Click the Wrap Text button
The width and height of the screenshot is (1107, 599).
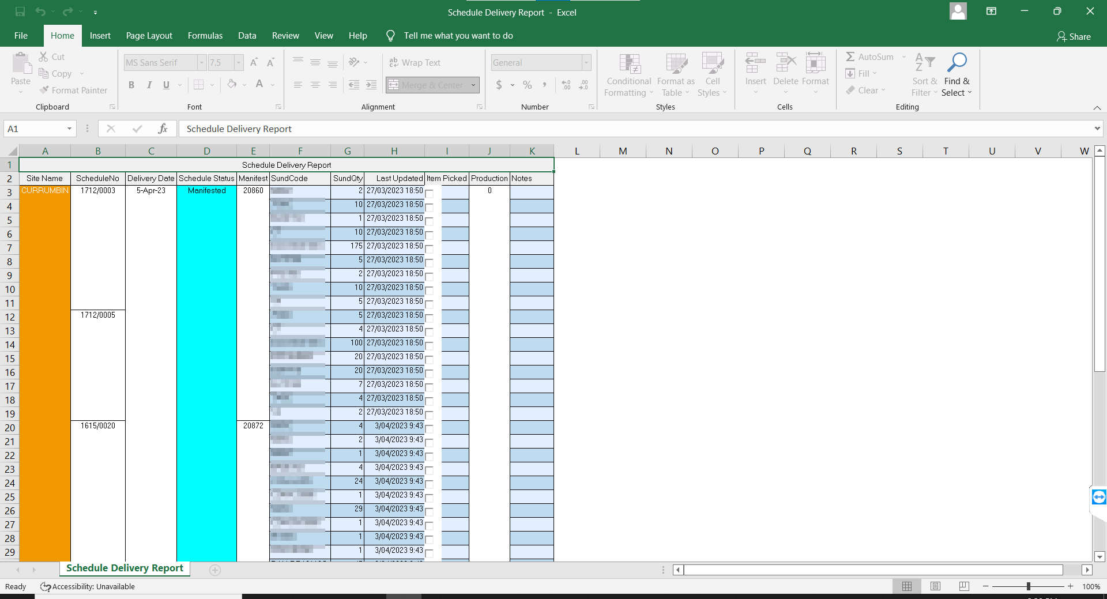(x=415, y=62)
